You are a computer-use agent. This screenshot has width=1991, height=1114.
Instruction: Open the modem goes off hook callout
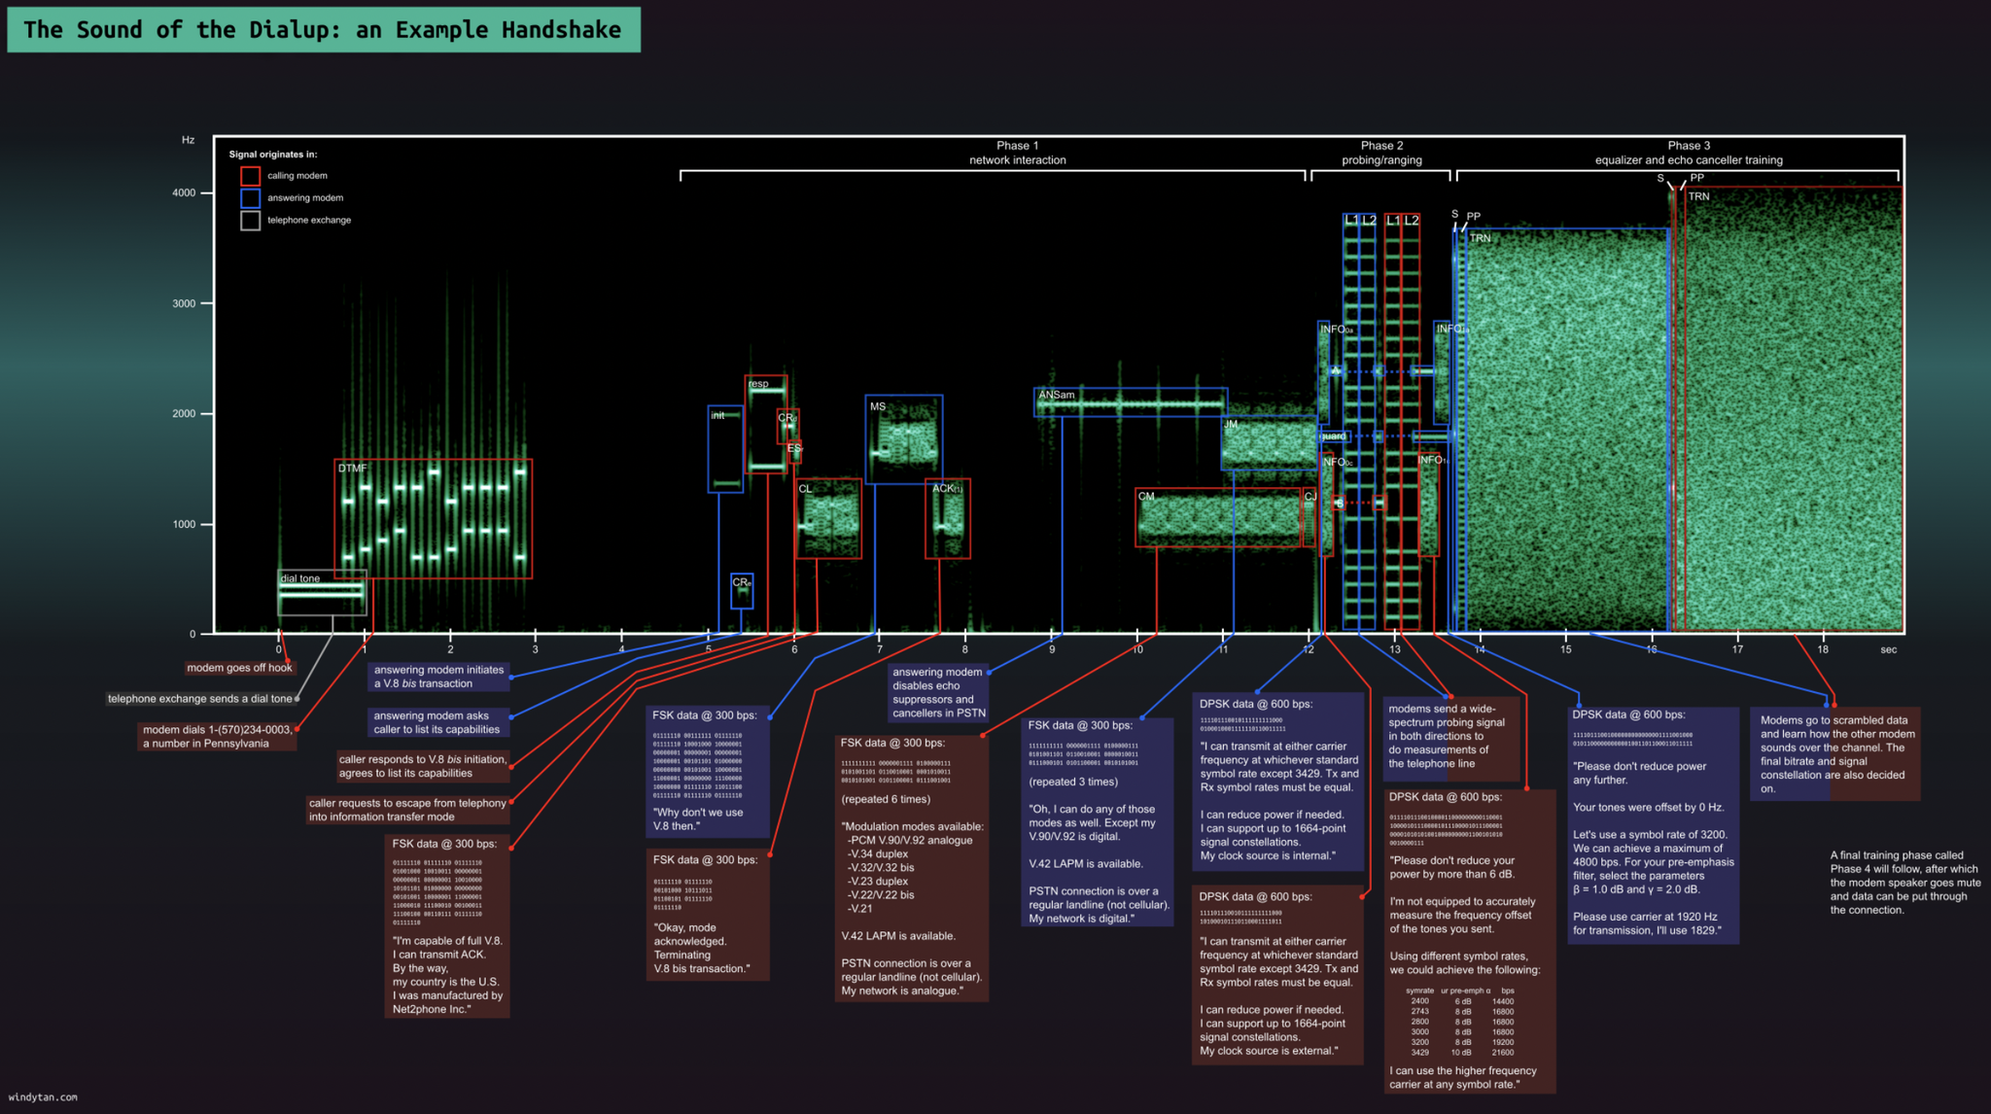coord(239,668)
